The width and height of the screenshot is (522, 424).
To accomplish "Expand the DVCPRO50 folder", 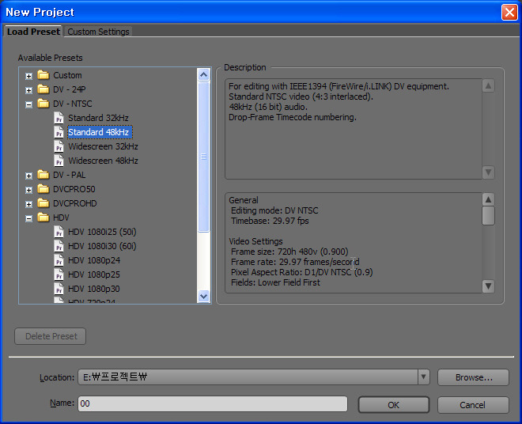I will coord(29,190).
